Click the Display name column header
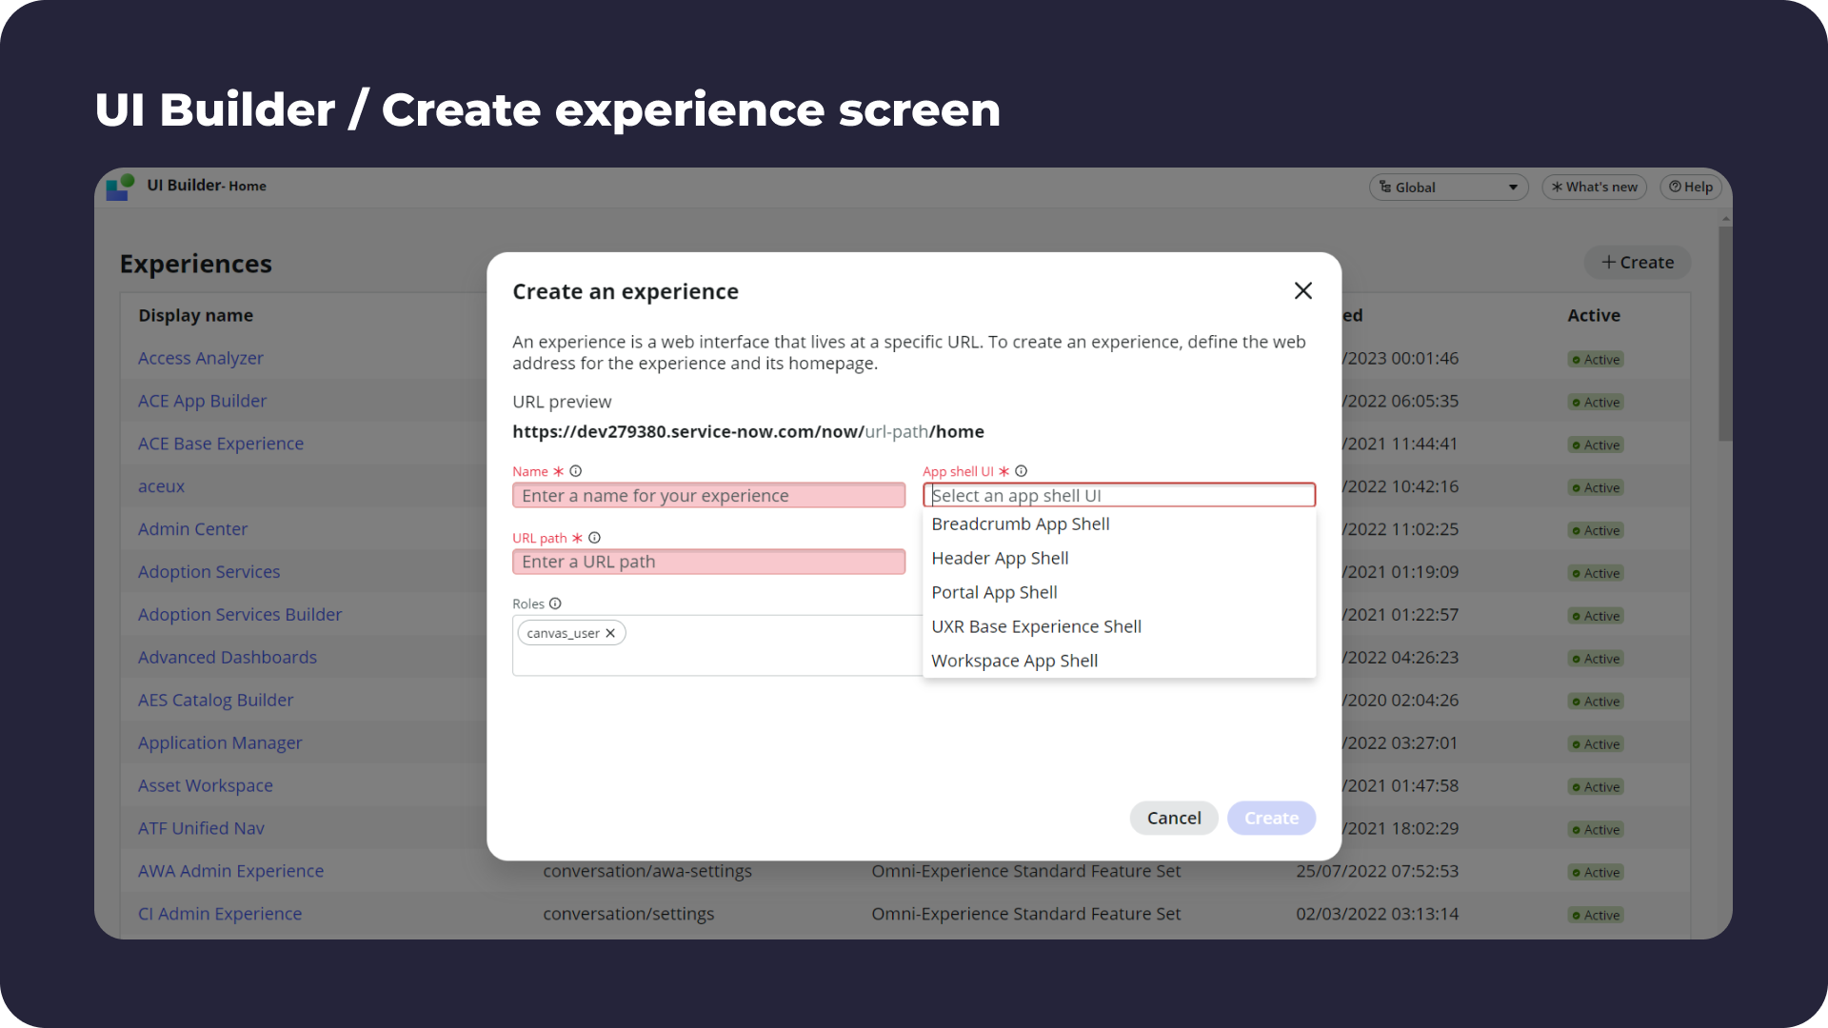 point(195,315)
